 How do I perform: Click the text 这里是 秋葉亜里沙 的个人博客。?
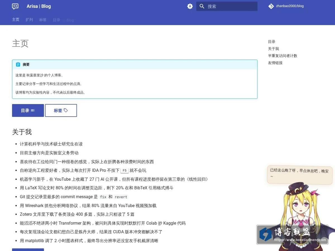coord(39,75)
